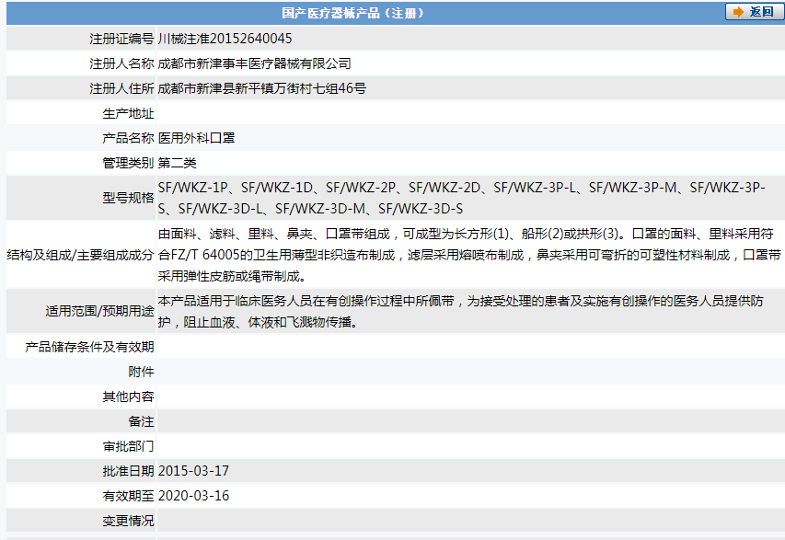Select the intended use text beginning 本产品适用于
Viewport: 785px width, 540px height.
click(x=460, y=311)
